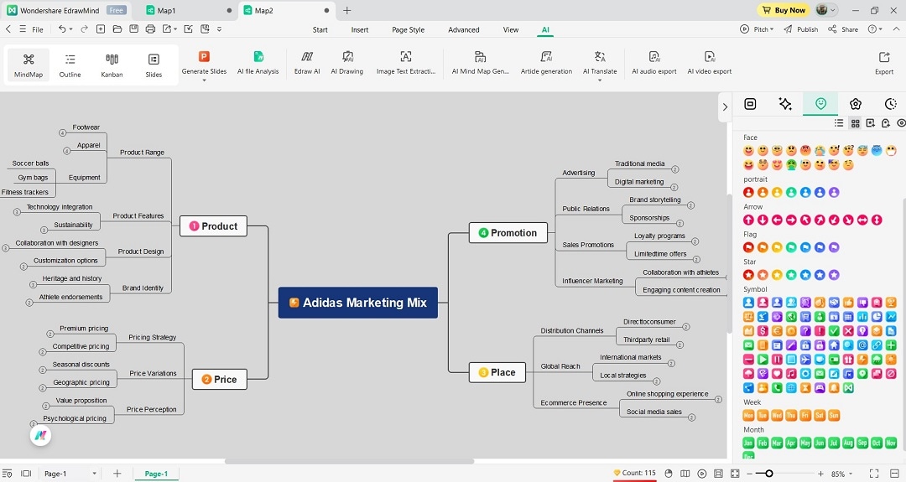This screenshot has height=482, width=906.
Task: Click the Redo arrow
Action: (x=85, y=29)
